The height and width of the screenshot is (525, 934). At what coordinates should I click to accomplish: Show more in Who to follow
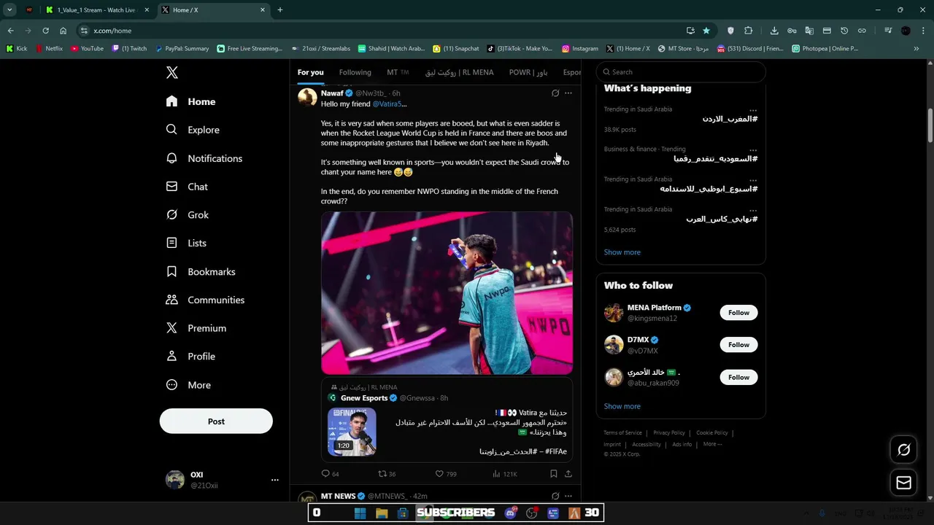tap(622, 406)
